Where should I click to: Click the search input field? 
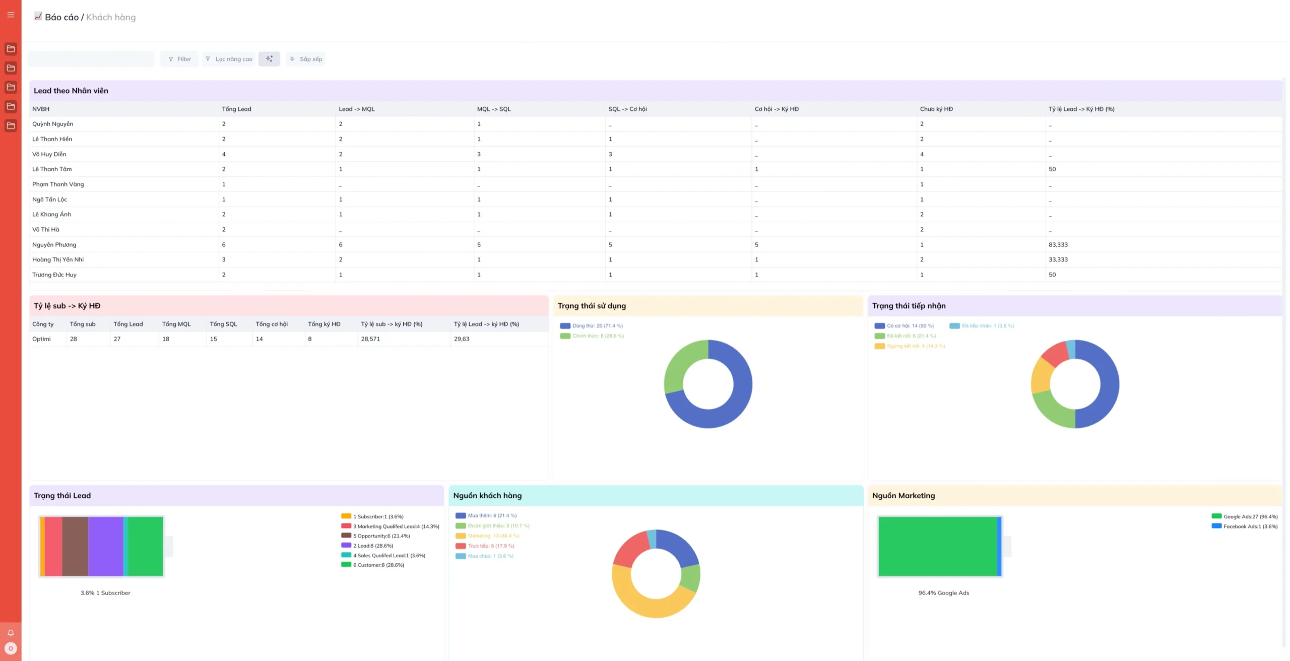(x=91, y=59)
